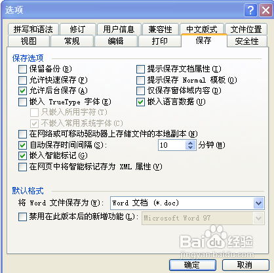Close the 选项 dialog window

pos(265,10)
